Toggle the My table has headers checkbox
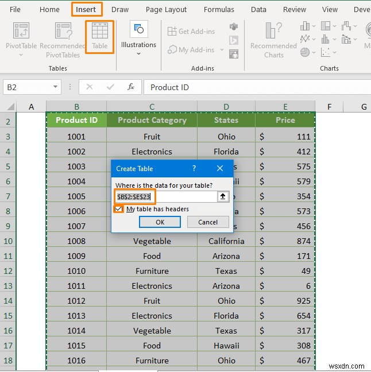This screenshot has width=371, height=372. [118, 209]
